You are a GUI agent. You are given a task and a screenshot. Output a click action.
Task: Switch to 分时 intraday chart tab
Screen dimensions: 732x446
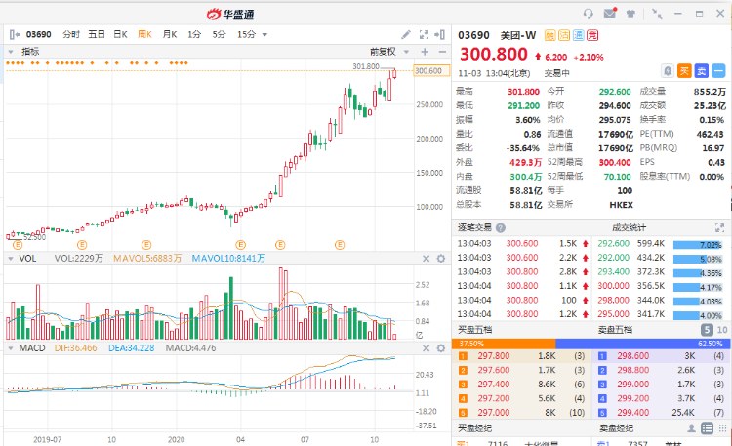click(x=71, y=34)
